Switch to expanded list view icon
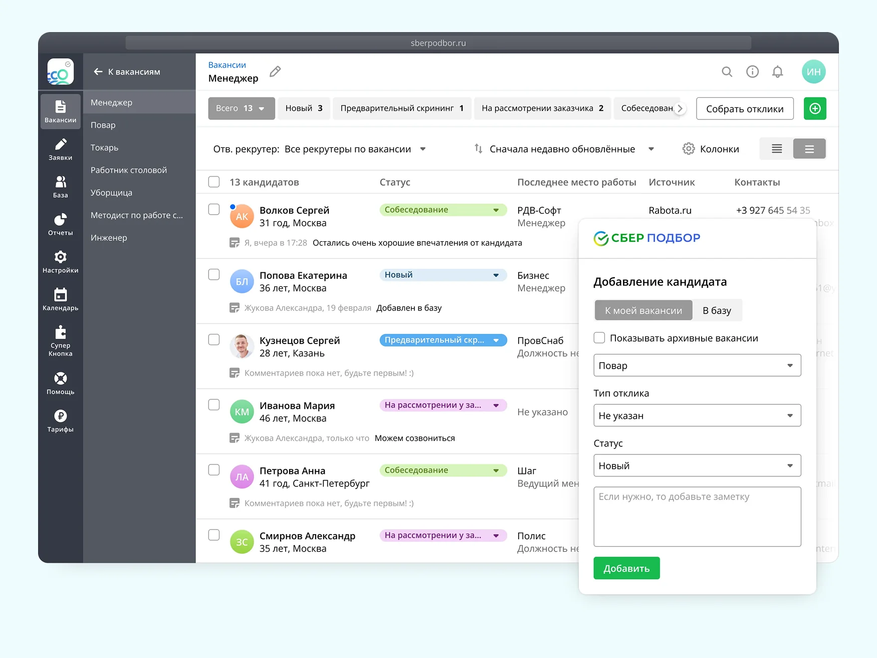This screenshot has width=877, height=658. [x=809, y=149]
